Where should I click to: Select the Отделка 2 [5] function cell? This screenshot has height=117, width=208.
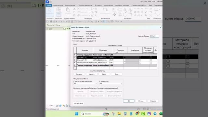tap(84, 58)
